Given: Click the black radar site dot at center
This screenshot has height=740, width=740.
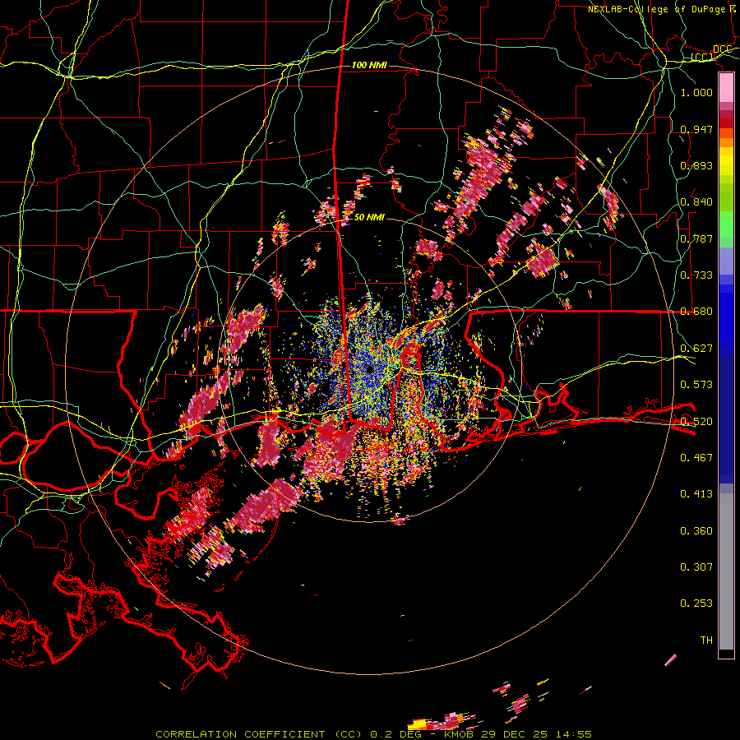Looking at the screenshot, I should [369, 369].
